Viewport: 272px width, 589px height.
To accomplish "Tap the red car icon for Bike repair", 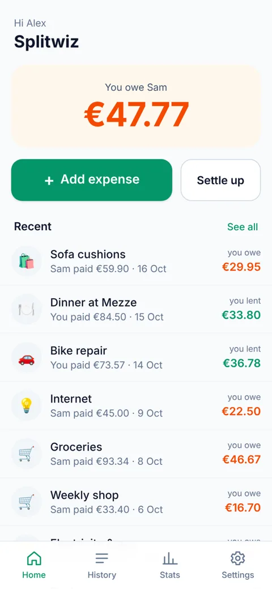I will click(x=26, y=357).
